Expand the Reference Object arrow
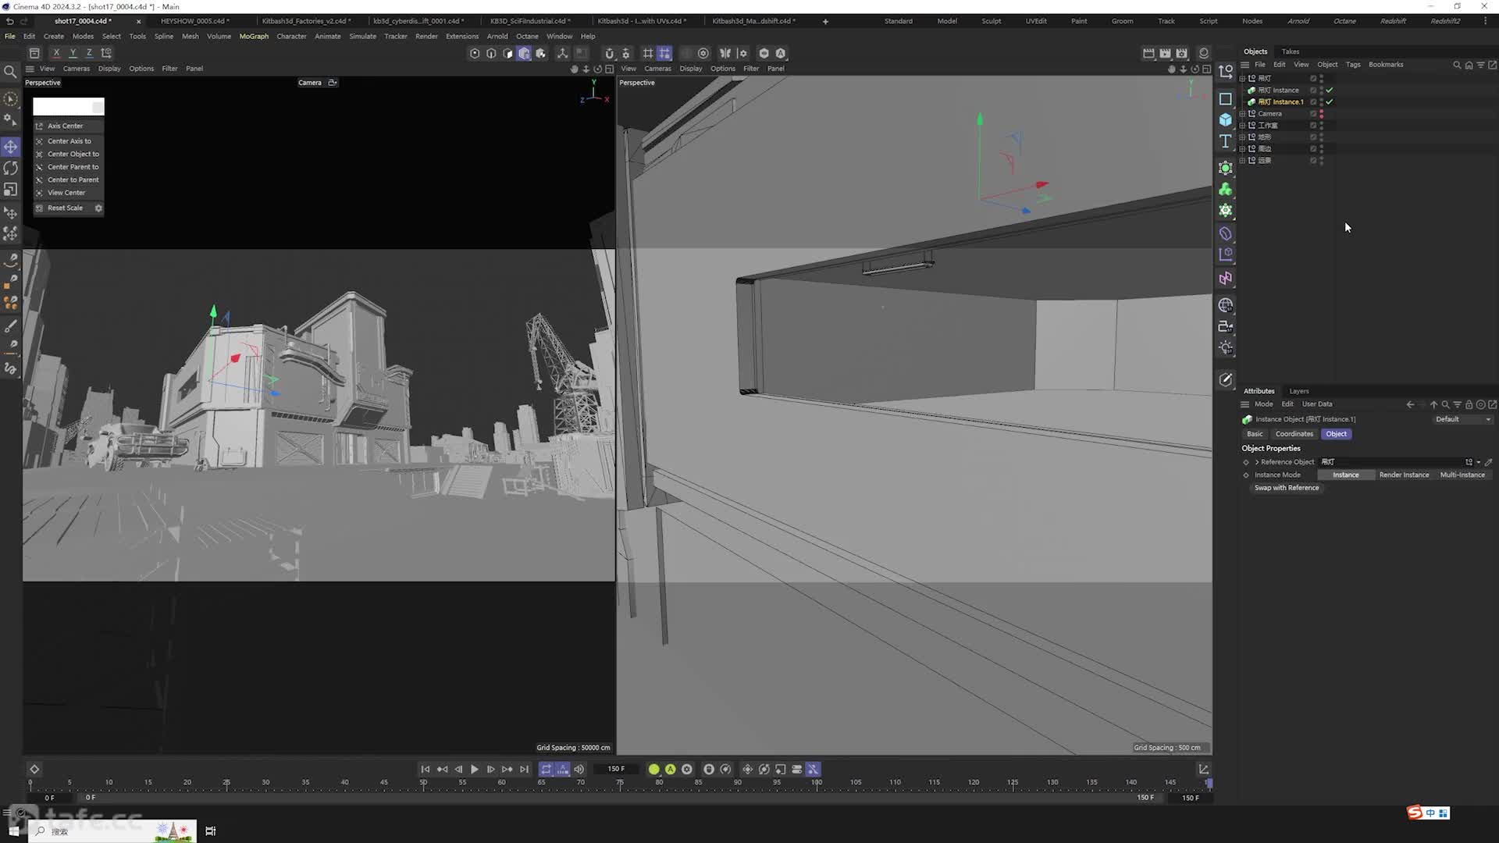 point(1257,462)
